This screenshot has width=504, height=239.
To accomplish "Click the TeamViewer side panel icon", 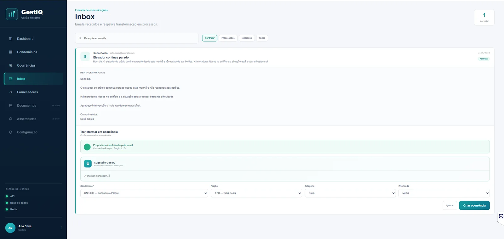I will point(501,216).
